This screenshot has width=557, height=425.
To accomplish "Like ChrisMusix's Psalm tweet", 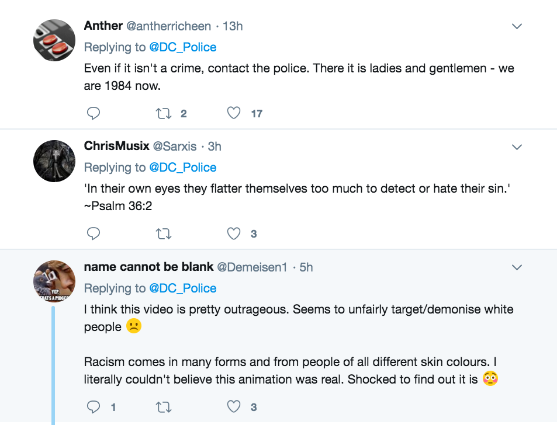I will 234,234.
